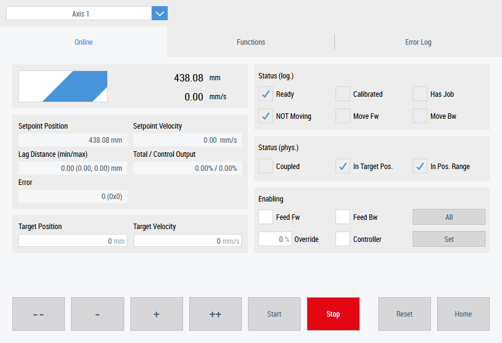Enable the Feed Fw checkbox

click(266, 217)
